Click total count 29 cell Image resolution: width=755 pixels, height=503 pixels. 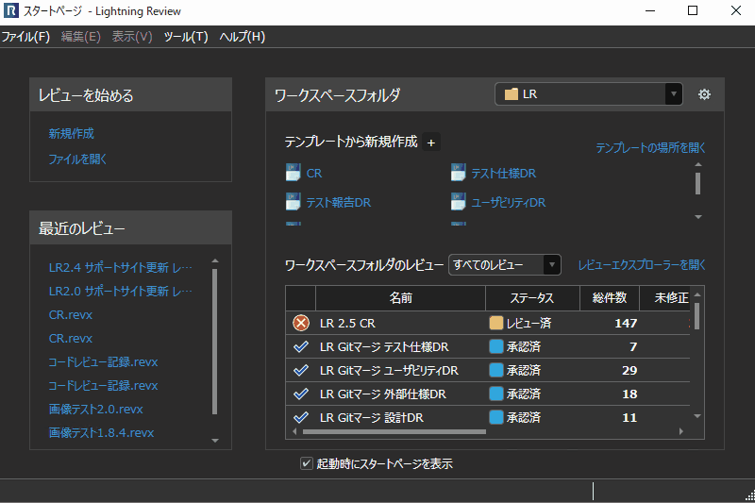click(x=629, y=371)
